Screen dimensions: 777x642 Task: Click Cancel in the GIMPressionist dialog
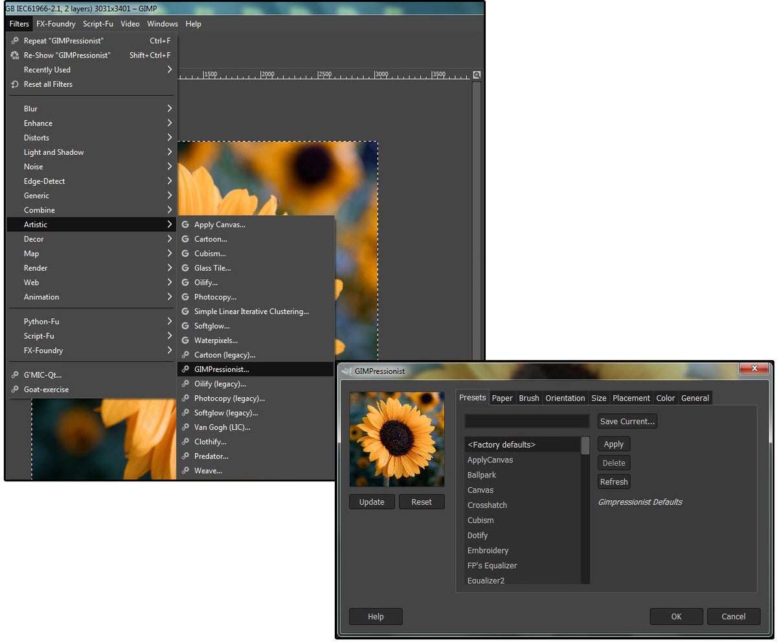pos(734,616)
